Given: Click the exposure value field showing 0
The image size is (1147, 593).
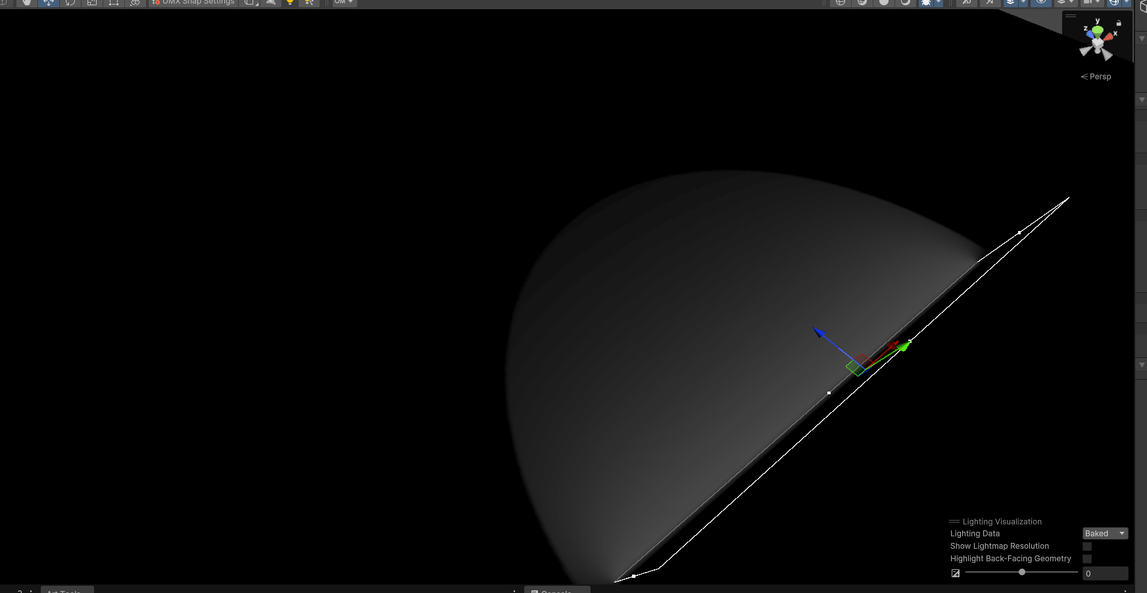Looking at the screenshot, I should (x=1106, y=573).
